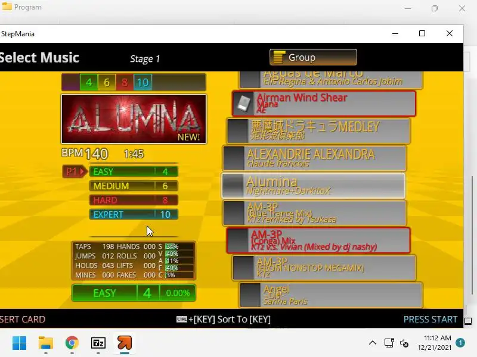Screen dimensions: 477x357
Task: Choose the EXPERT difficulty row
Action: (134, 214)
